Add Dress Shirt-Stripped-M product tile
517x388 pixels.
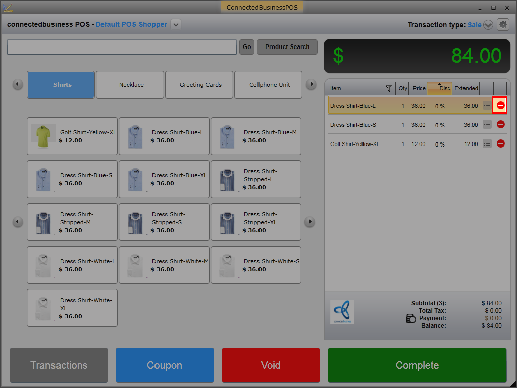(72, 222)
